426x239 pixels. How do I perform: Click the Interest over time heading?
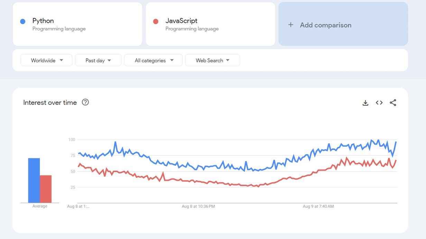pyautogui.click(x=50, y=103)
